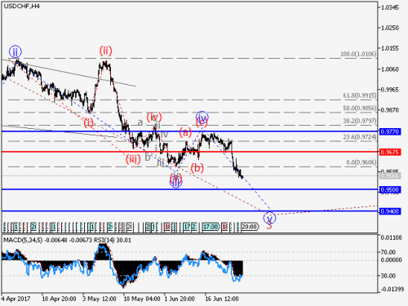Click the blue 0.9500 price level label
This screenshot has width=408, height=306.
click(x=390, y=189)
